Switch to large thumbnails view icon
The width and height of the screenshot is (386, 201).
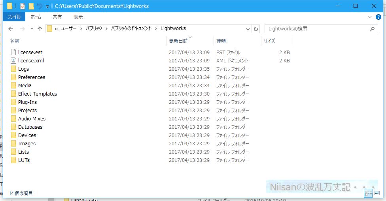pyautogui.click(x=377, y=193)
